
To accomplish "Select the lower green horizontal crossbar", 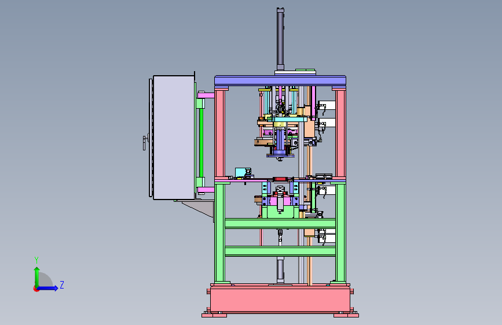I will [x=280, y=251].
